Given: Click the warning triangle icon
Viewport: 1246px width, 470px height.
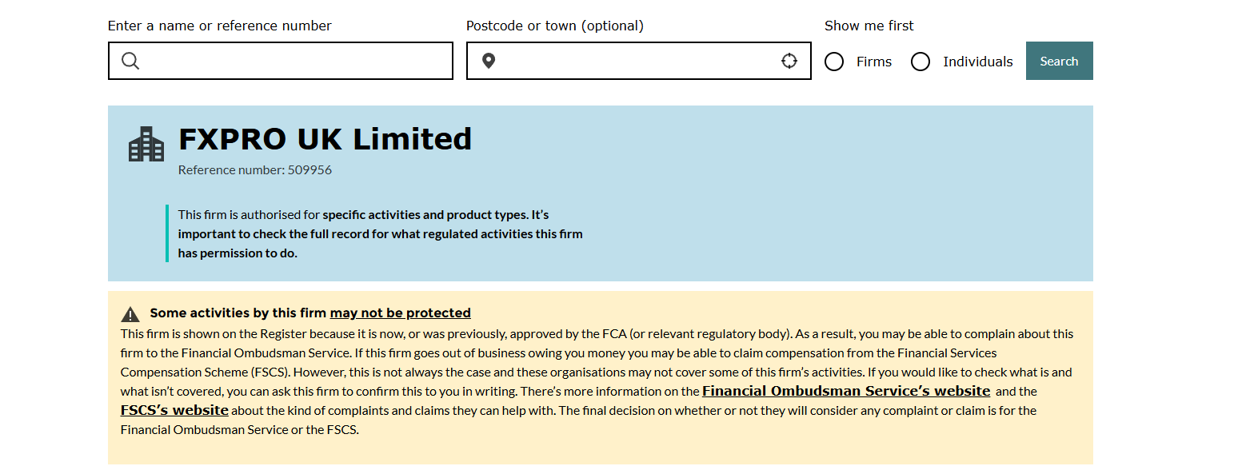Looking at the screenshot, I should pyautogui.click(x=130, y=314).
